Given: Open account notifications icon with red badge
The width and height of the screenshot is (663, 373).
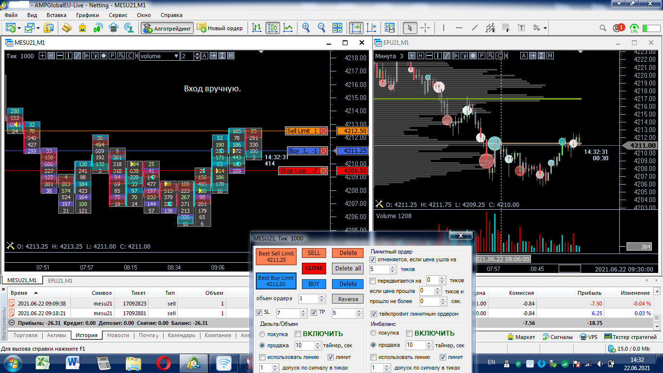Looking at the screenshot, I should (619, 28).
